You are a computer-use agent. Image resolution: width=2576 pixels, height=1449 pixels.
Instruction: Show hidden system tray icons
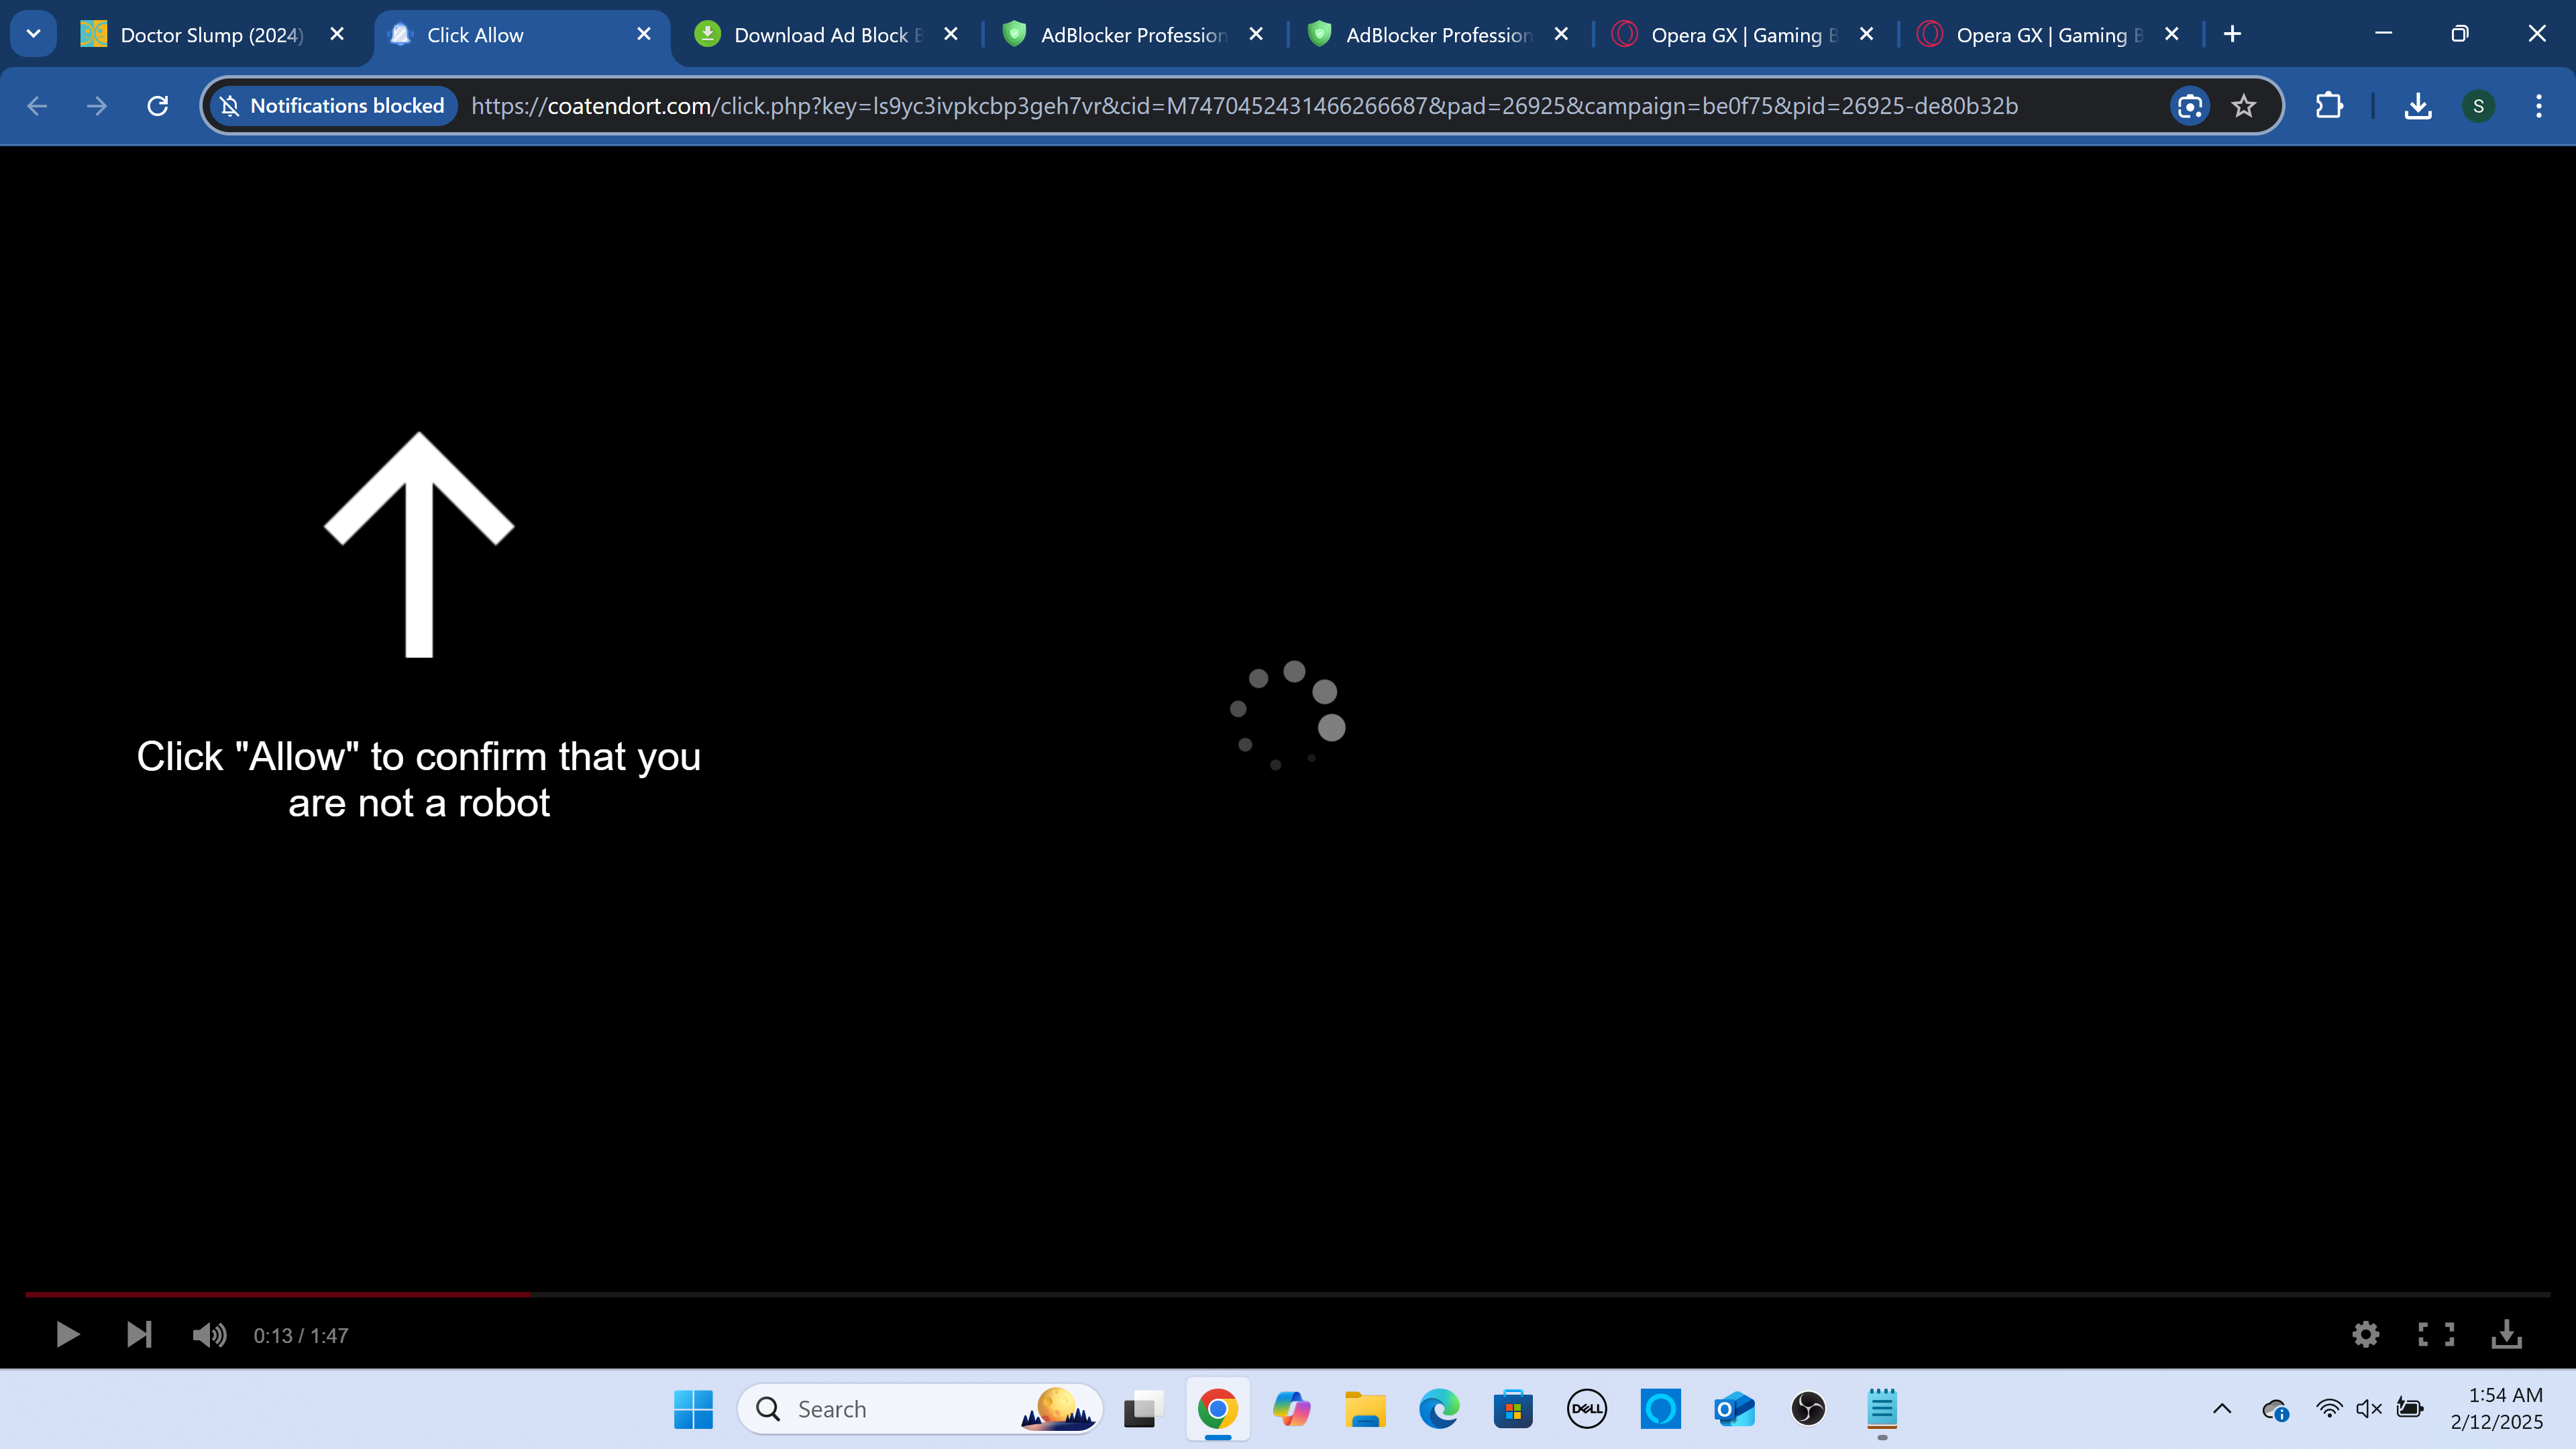click(x=2222, y=1409)
